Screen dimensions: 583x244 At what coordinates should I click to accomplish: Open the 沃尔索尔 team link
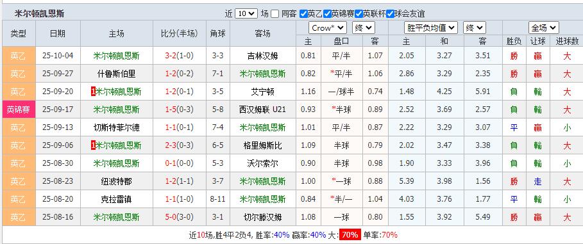(x=262, y=163)
